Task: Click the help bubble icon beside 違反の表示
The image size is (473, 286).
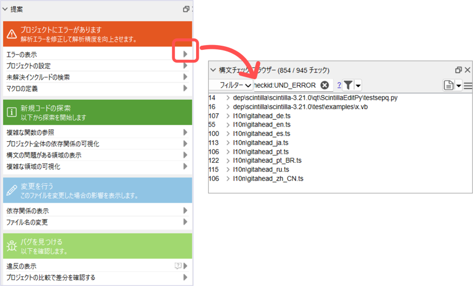Action: pyautogui.click(x=178, y=266)
